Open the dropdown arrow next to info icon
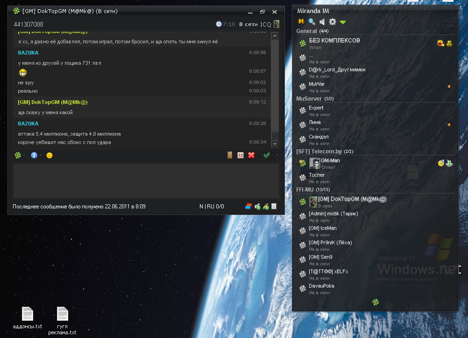 (40, 155)
